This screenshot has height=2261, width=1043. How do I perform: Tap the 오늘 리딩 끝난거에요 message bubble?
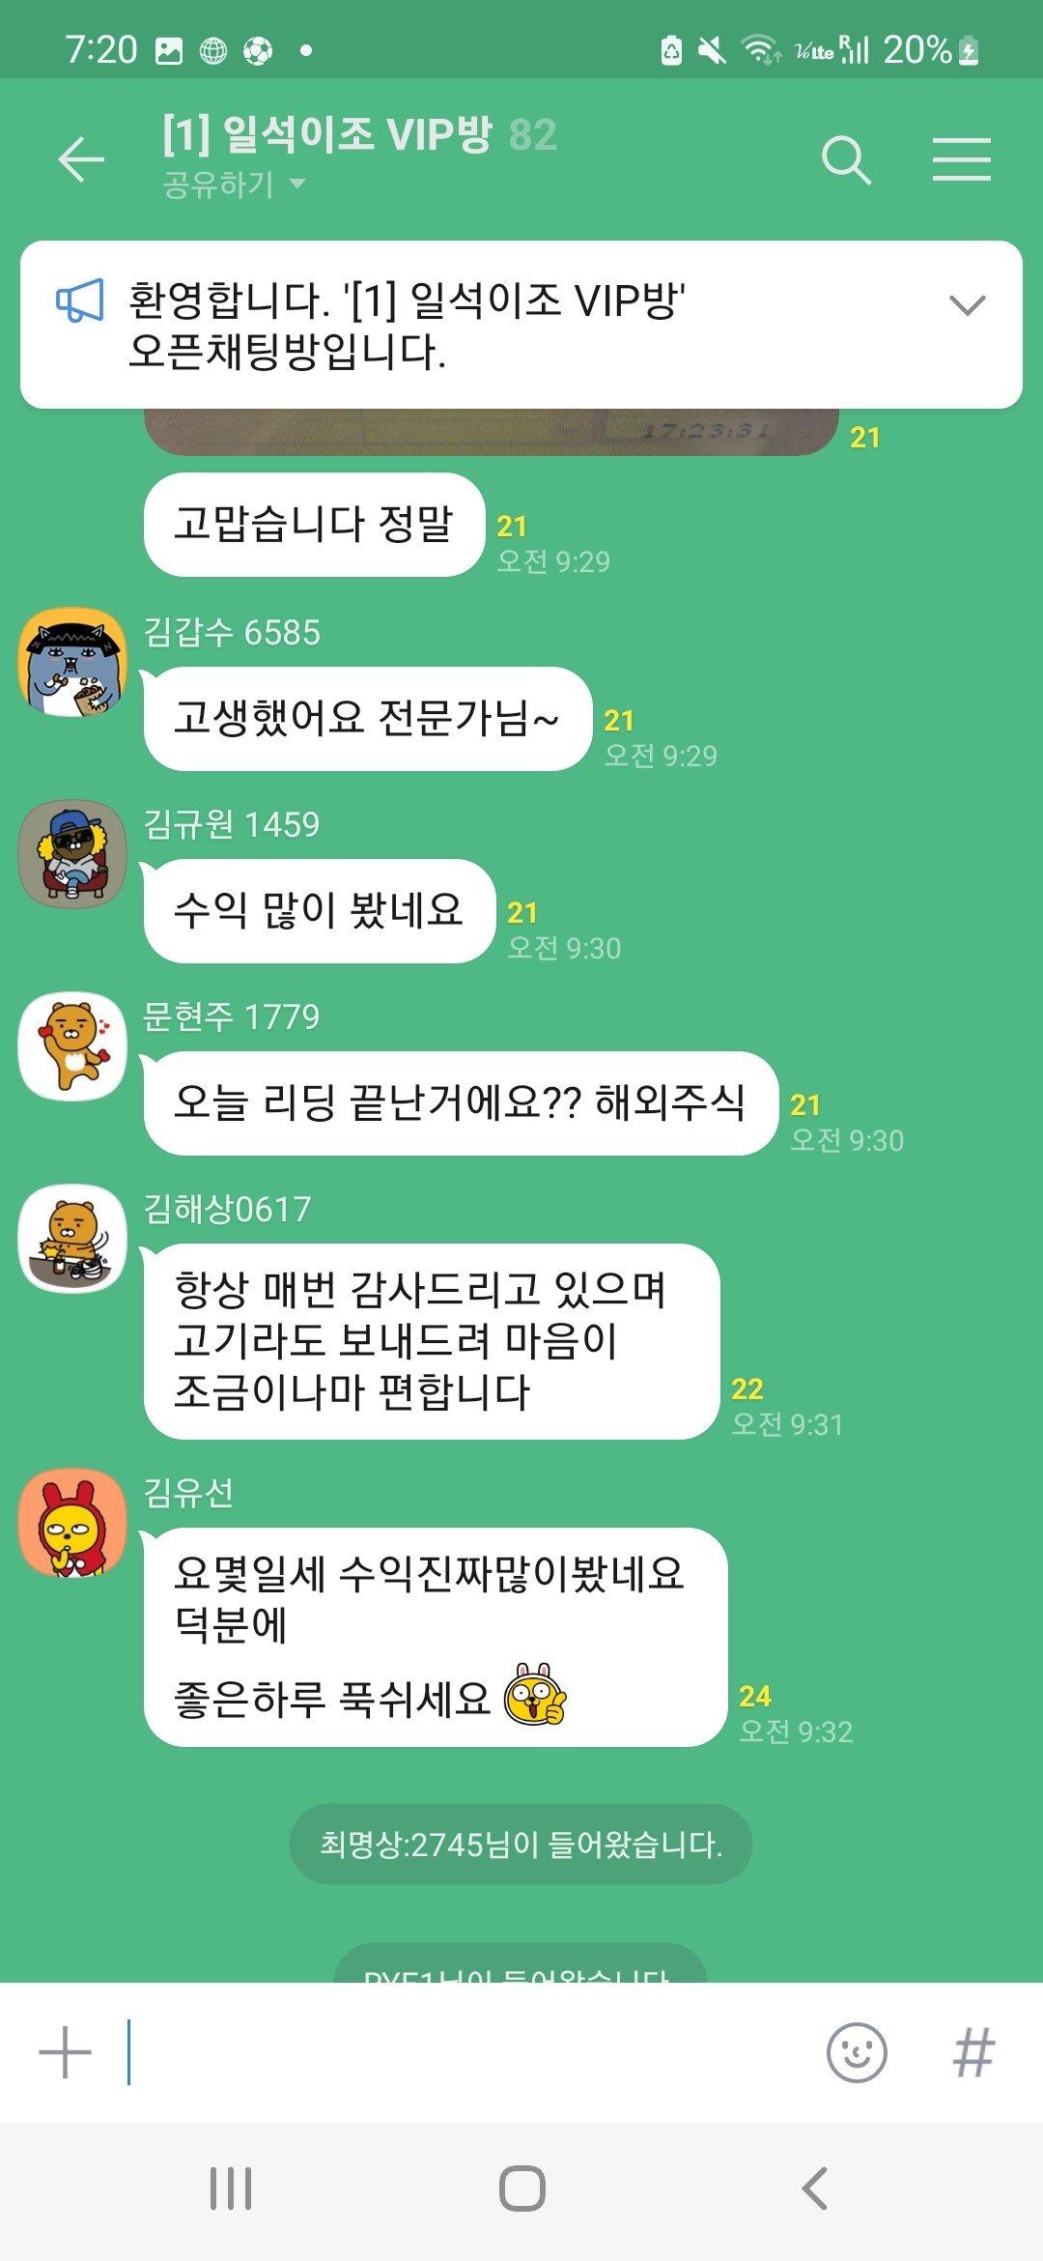[461, 1103]
